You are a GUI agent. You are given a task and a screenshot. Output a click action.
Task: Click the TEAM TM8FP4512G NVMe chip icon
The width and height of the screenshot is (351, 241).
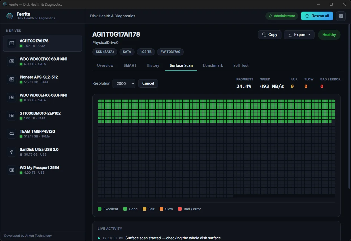(x=12, y=134)
